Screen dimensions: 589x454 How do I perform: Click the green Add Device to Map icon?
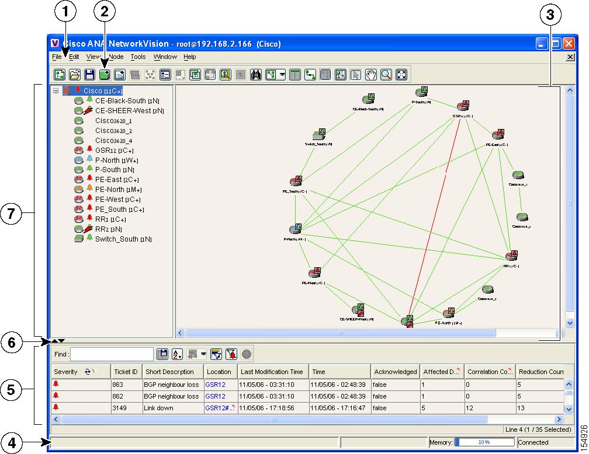point(105,75)
